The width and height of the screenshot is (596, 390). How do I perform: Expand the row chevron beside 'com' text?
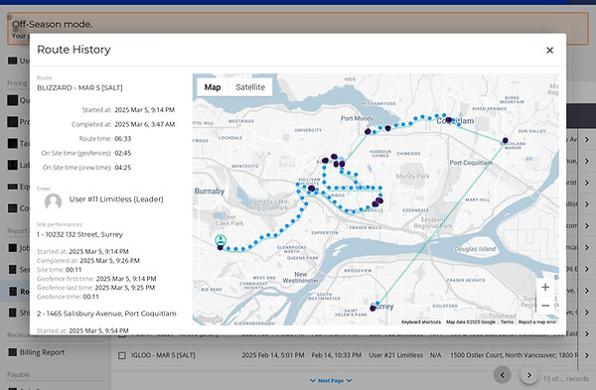tap(587, 226)
